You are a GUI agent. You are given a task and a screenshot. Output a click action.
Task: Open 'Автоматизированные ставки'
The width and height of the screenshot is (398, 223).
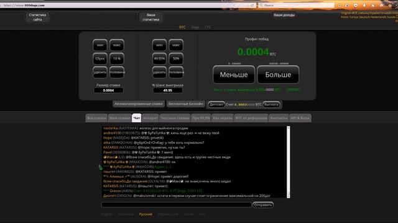139,104
